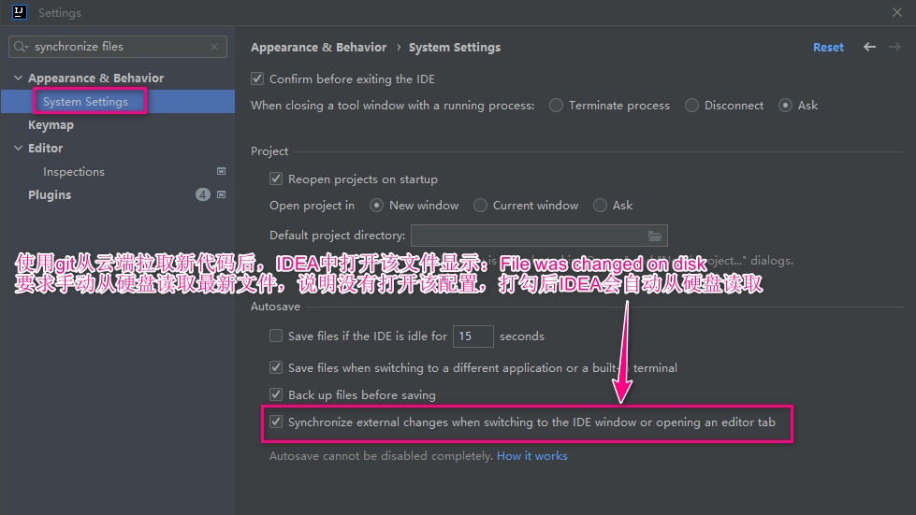The height and width of the screenshot is (515, 916).
Task: Select the Appearance & Behavior category
Action: pyautogui.click(x=95, y=79)
